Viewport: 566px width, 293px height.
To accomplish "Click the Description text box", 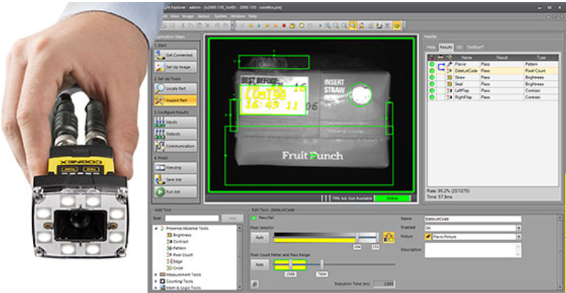I will [473, 250].
